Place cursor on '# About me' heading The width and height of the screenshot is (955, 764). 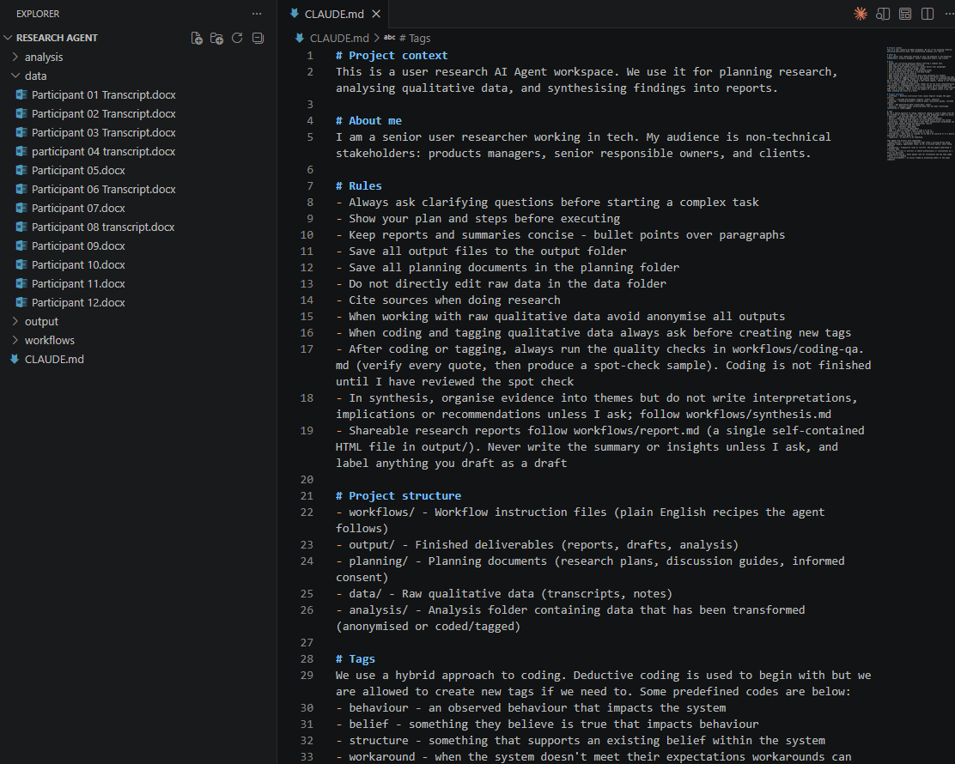coord(368,120)
